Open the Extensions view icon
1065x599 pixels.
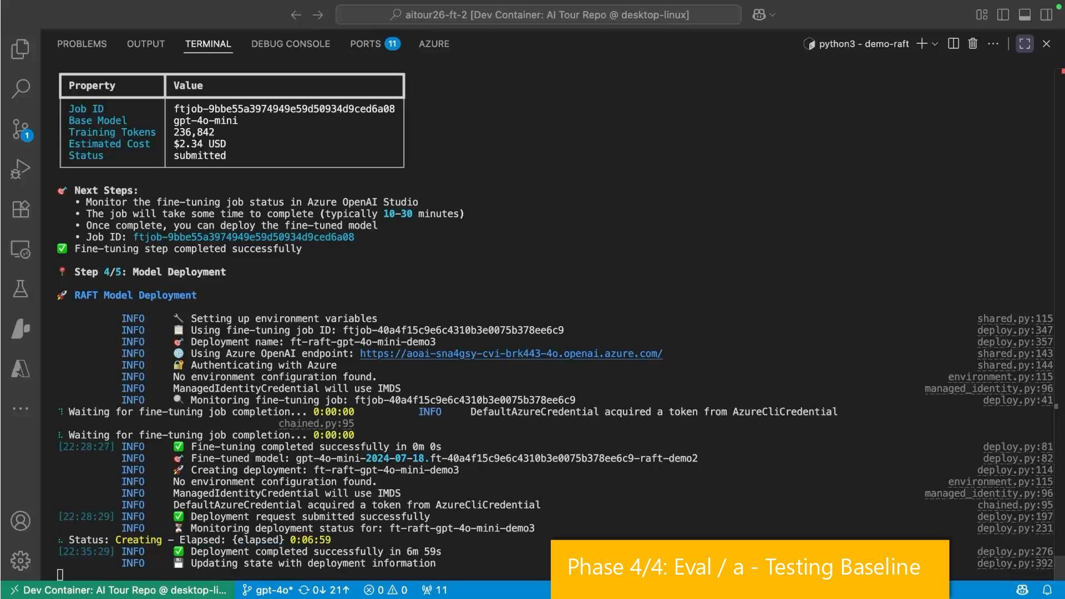point(21,209)
